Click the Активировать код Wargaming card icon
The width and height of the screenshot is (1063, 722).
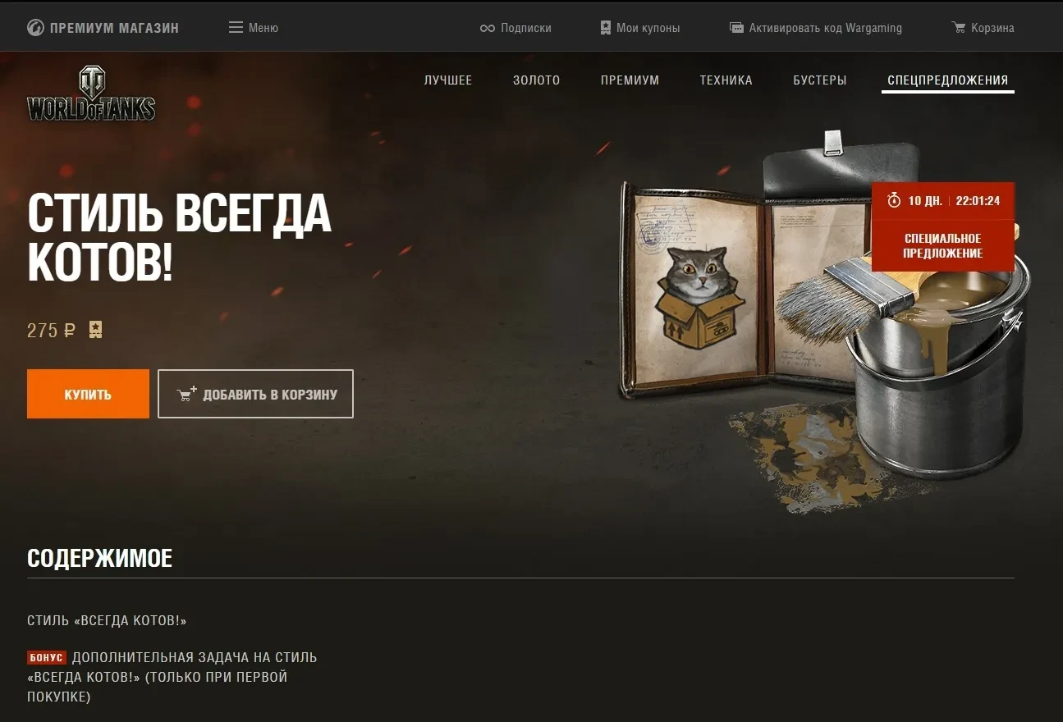click(x=737, y=28)
